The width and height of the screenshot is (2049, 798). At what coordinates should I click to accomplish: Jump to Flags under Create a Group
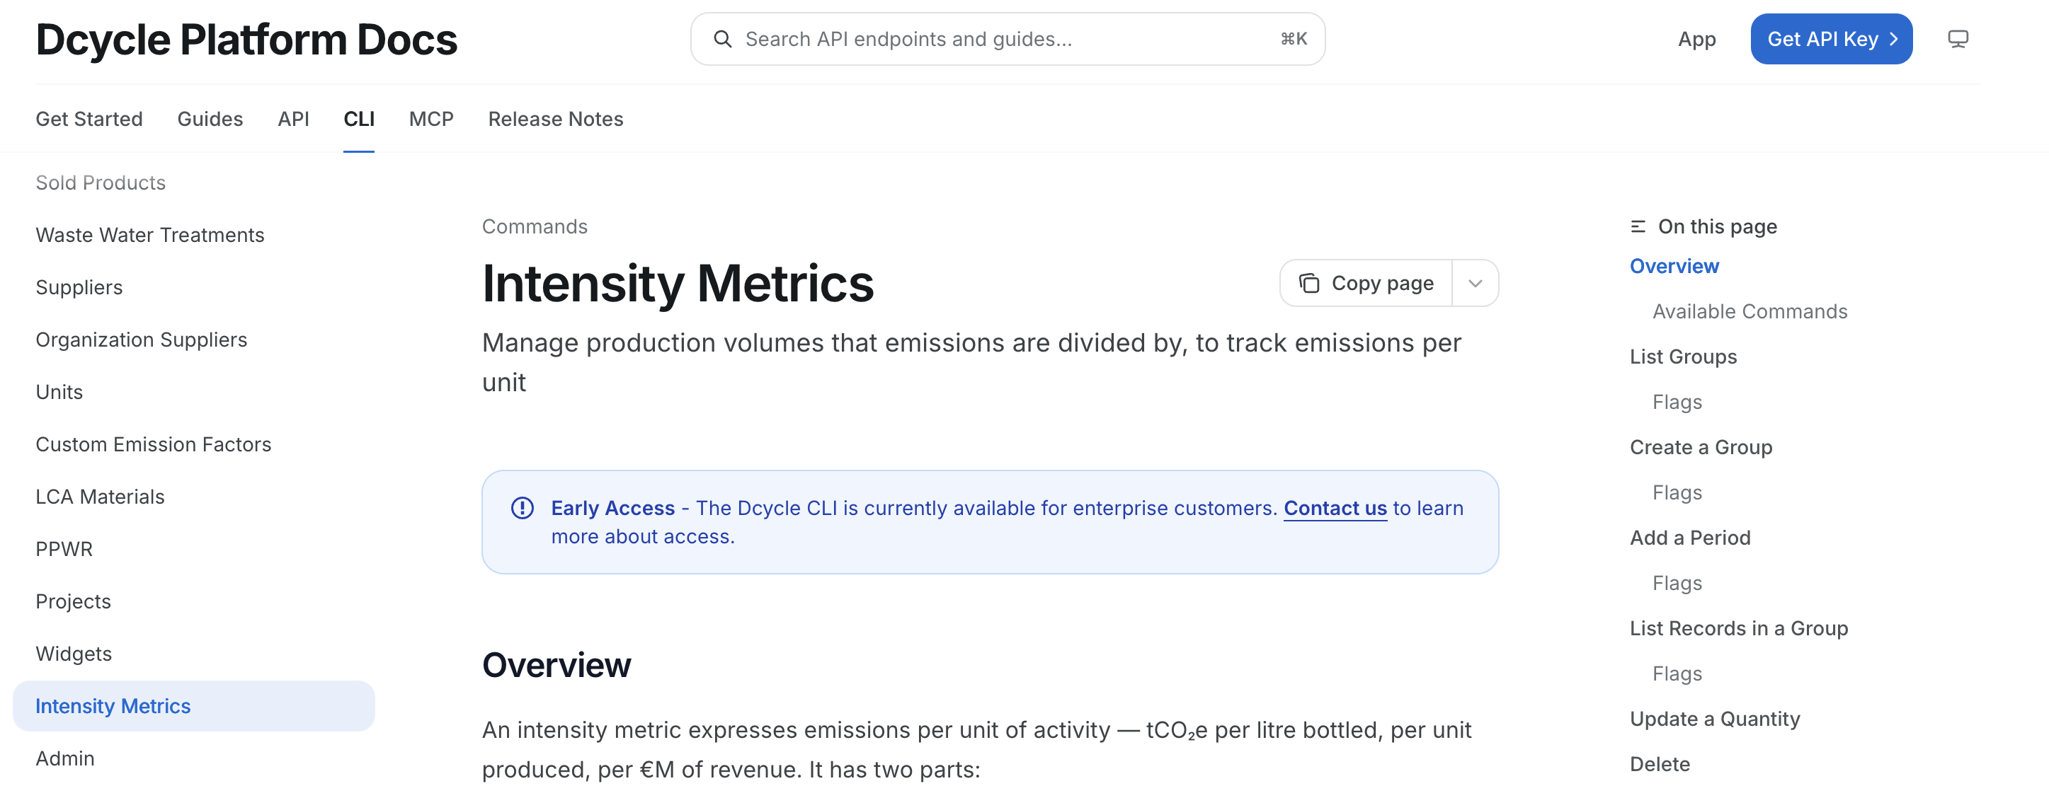coord(1677,493)
